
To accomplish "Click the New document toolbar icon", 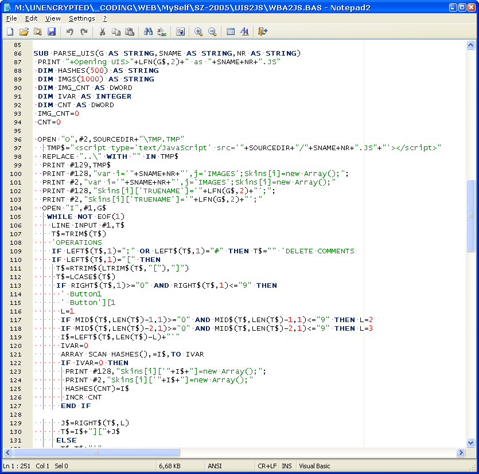I will 10,32.
